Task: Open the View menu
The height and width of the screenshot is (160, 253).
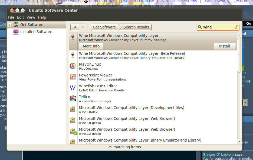Action: pyautogui.click(x=31, y=17)
